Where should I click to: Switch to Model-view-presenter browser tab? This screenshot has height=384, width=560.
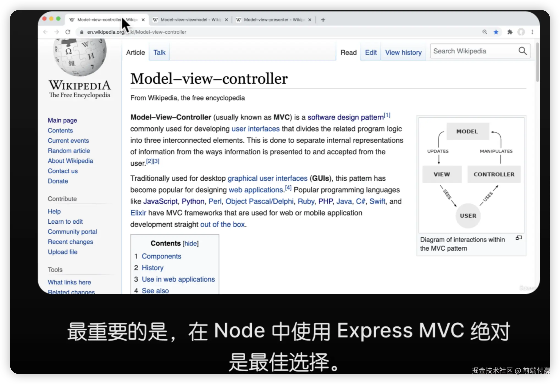[x=273, y=20]
